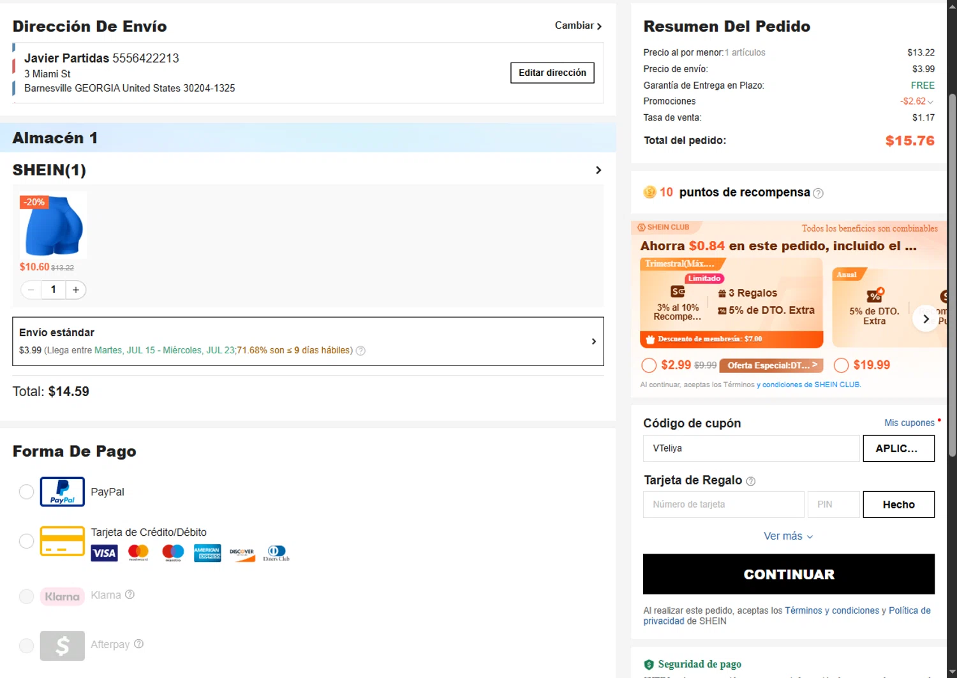Select credit/debit card payment option

click(x=26, y=541)
